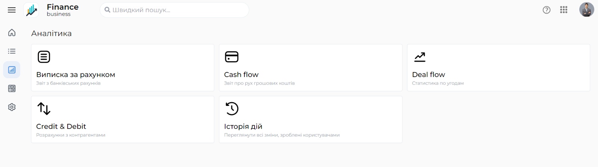Open Історія дій history card
Image resolution: width=598 pixels, height=167 pixels.
click(x=311, y=120)
